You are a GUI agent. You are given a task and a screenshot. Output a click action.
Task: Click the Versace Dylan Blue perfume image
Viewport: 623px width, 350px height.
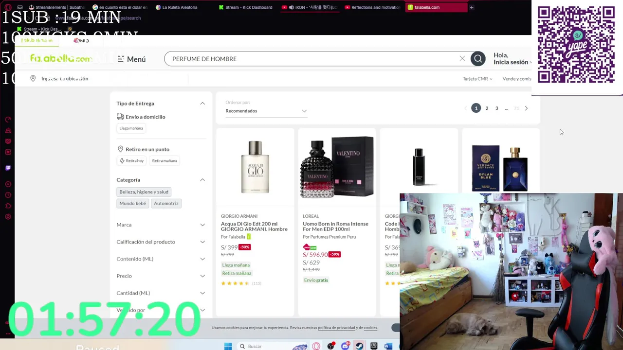coord(500,168)
